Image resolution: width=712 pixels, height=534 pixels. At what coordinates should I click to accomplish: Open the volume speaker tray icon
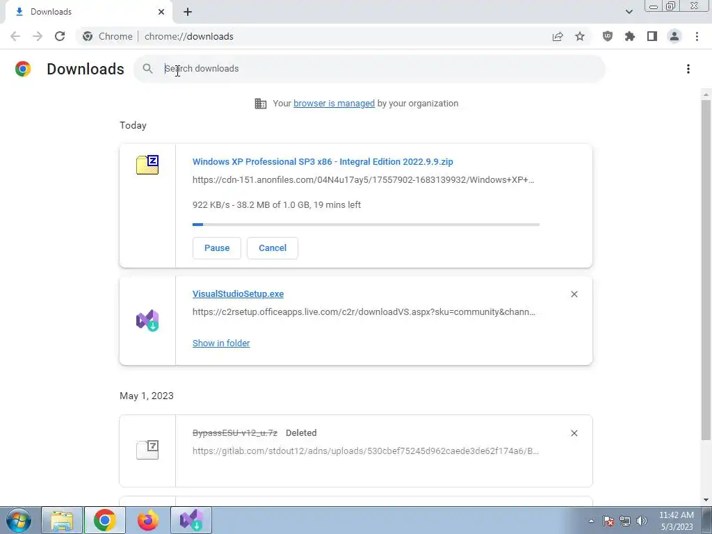[642, 521]
